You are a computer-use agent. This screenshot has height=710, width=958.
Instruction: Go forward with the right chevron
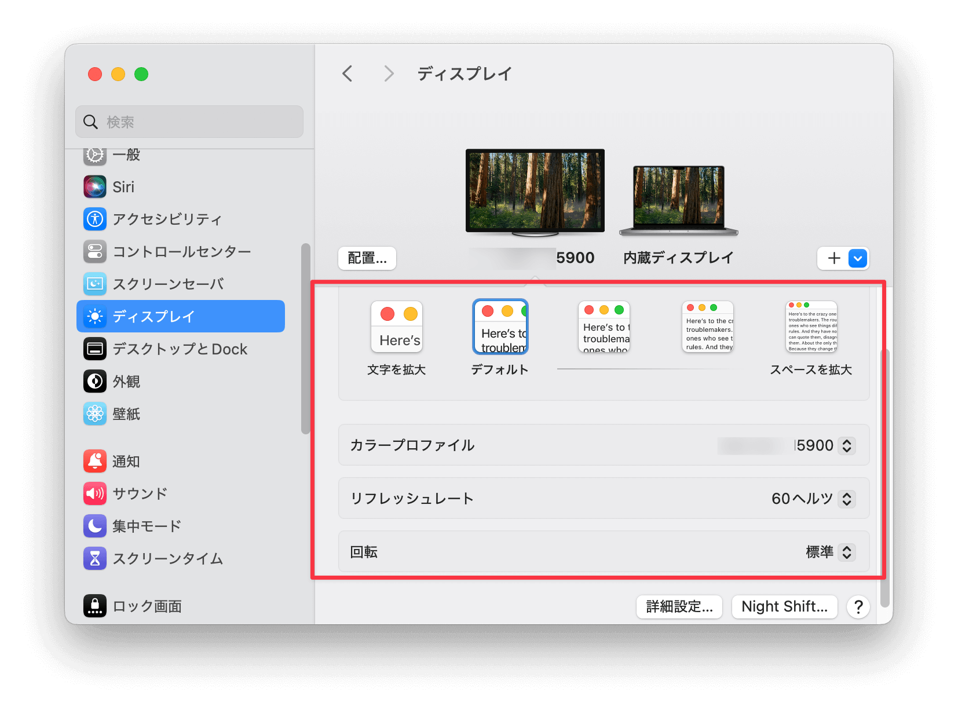(389, 74)
